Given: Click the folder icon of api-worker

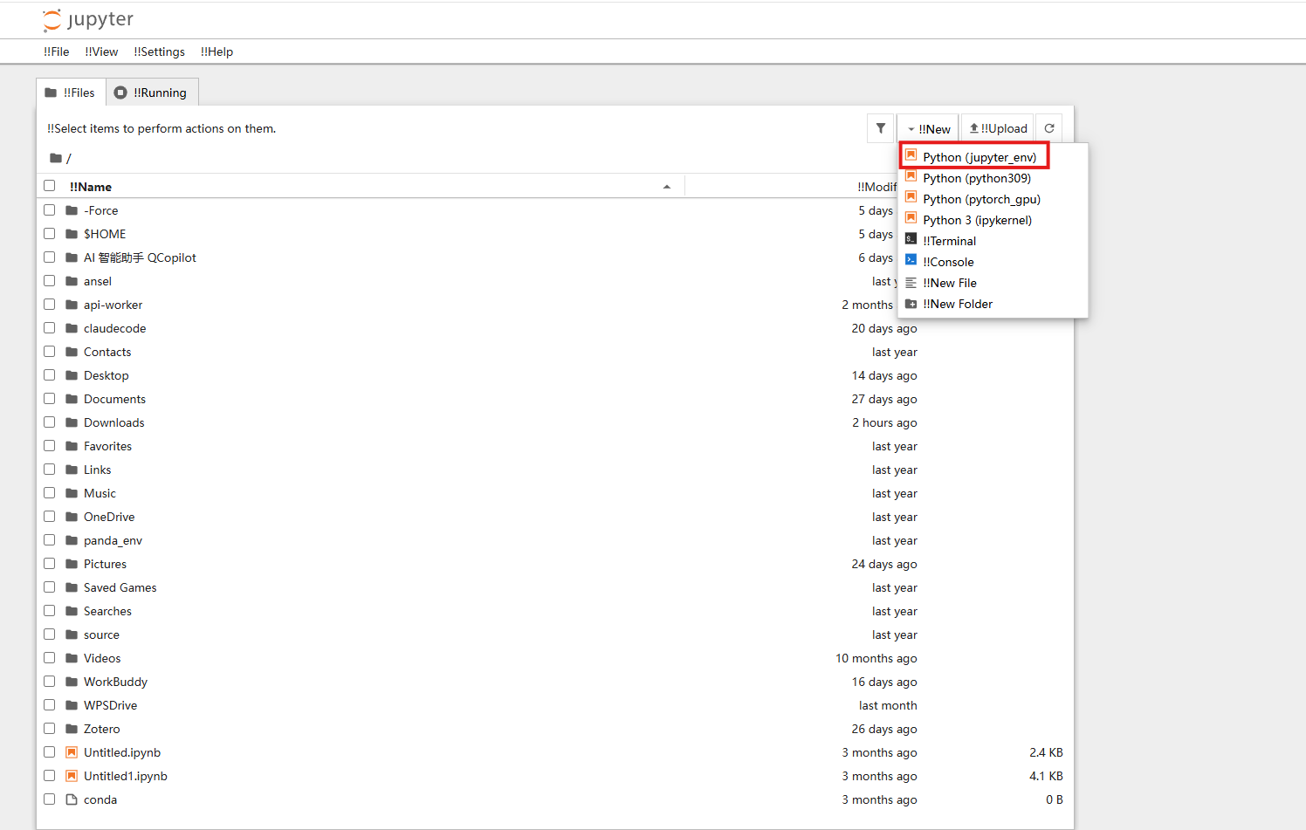Looking at the screenshot, I should 72,305.
